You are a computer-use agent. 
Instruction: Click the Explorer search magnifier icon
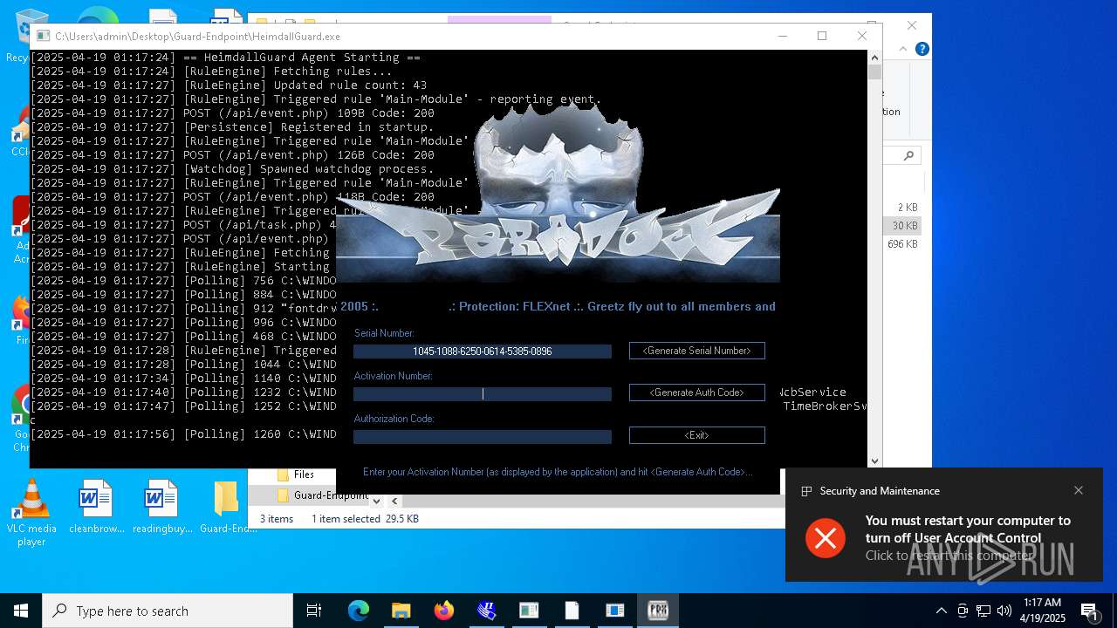(x=908, y=156)
